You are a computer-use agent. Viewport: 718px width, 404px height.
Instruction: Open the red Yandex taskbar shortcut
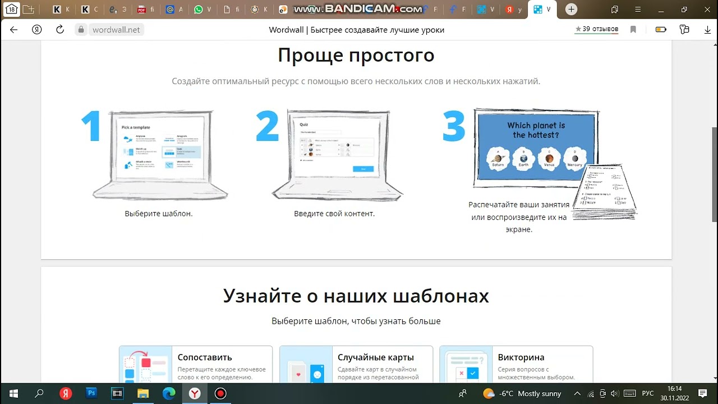[66, 393]
